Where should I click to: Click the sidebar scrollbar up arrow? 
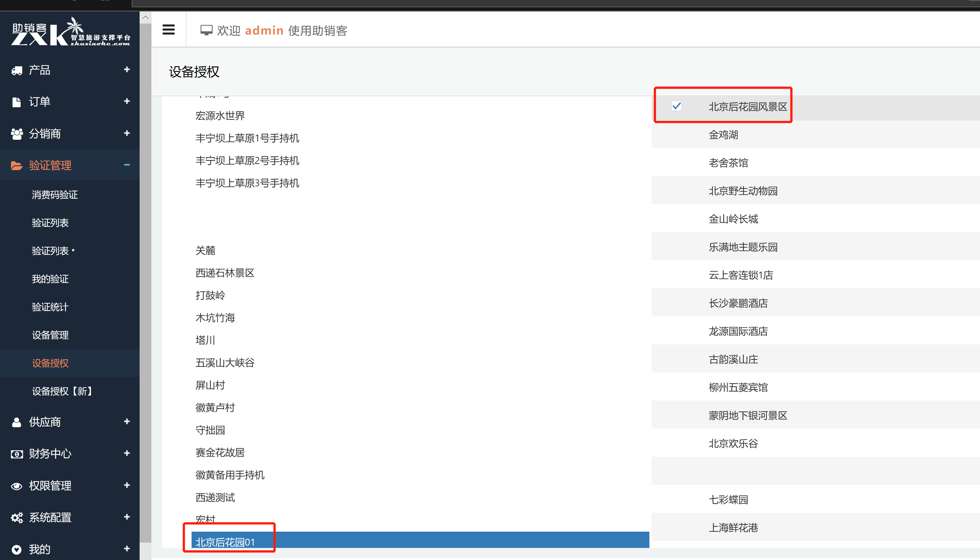[x=145, y=18]
